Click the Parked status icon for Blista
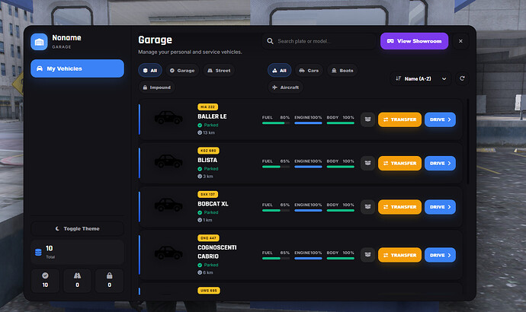This screenshot has width=526, height=312. [200, 169]
